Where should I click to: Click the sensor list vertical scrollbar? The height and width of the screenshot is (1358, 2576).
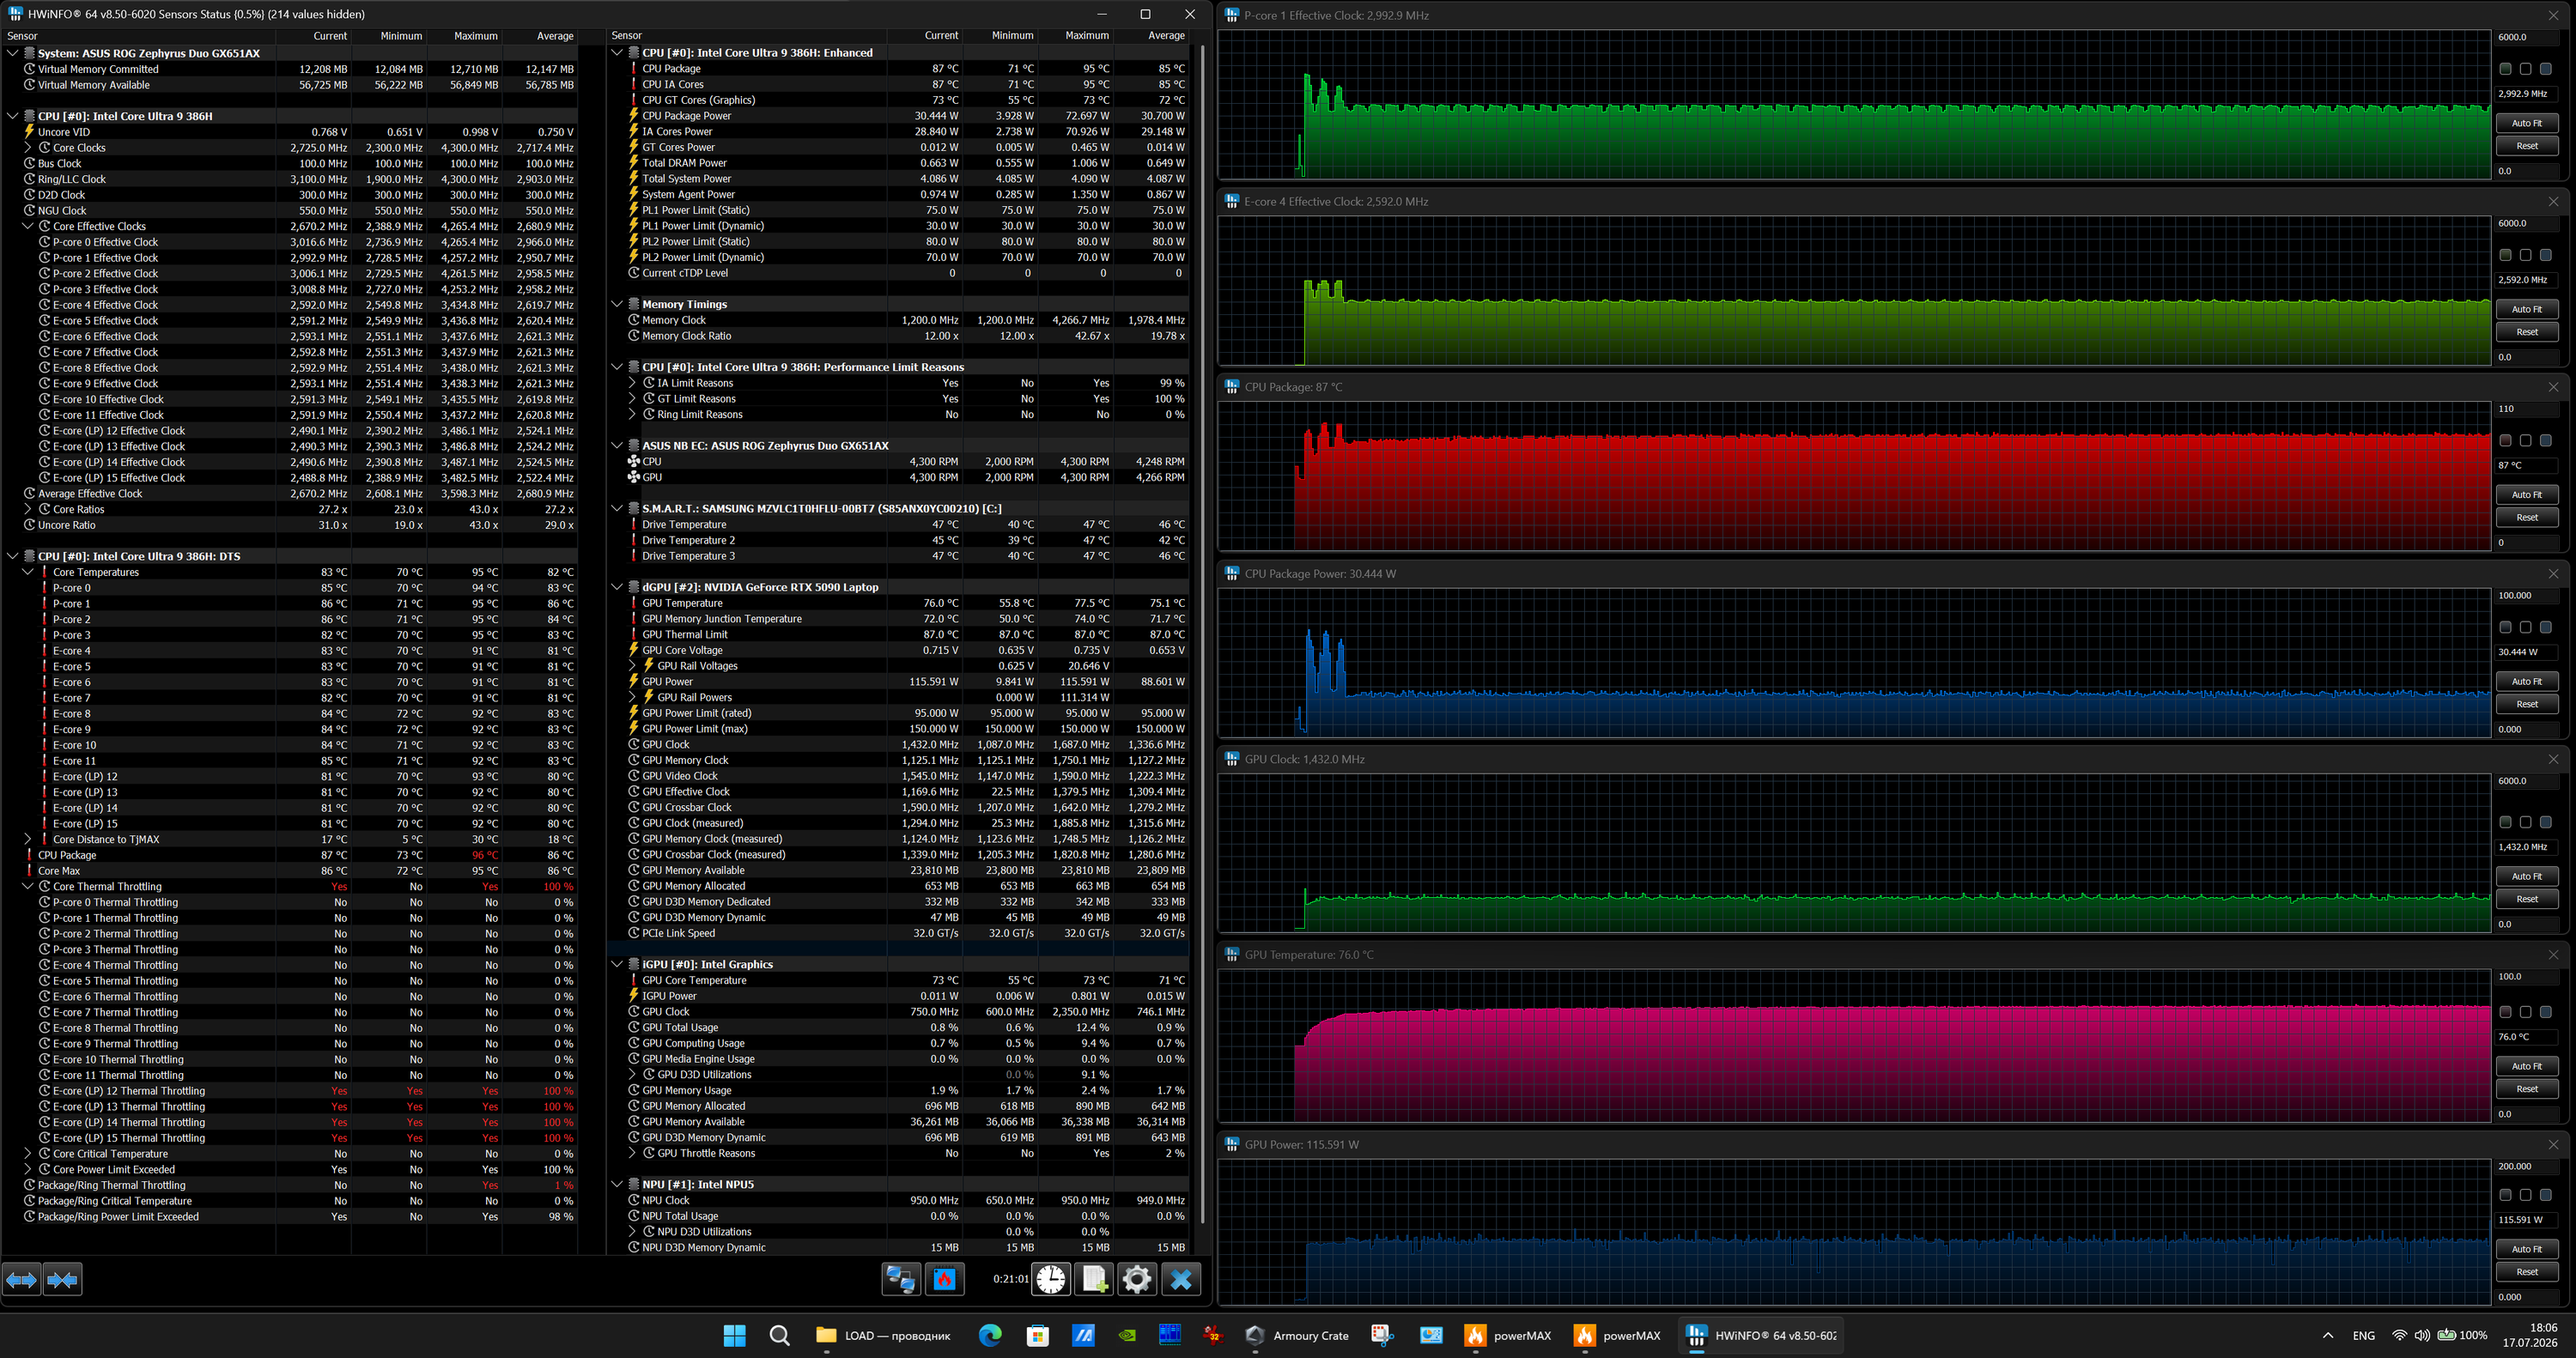click(1201, 635)
